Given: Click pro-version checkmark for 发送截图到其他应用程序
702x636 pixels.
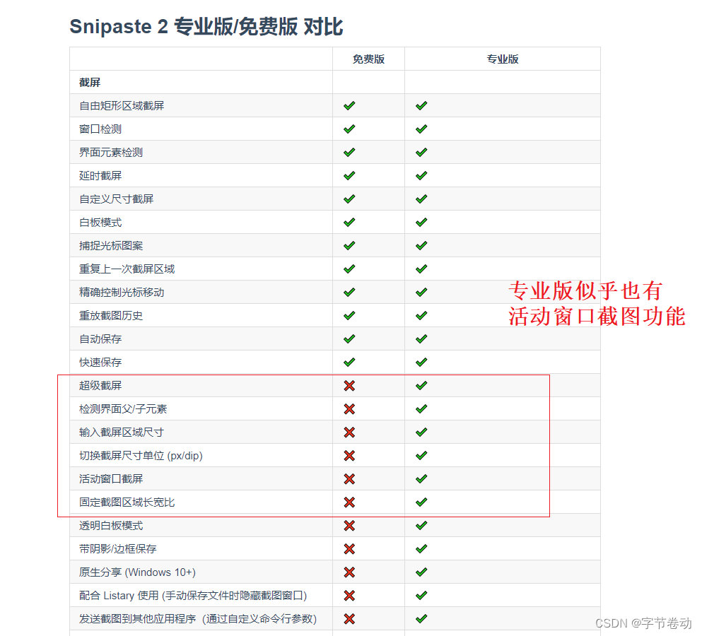Looking at the screenshot, I should (421, 618).
